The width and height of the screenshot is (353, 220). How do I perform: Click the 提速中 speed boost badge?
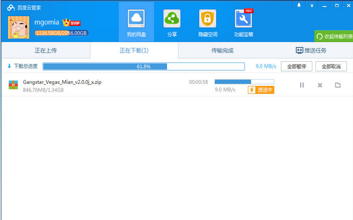pyautogui.click(x=261, y=90)
